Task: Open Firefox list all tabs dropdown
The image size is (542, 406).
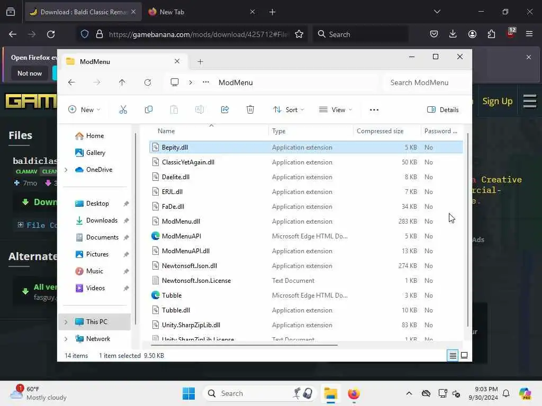Action: [437, 12]
